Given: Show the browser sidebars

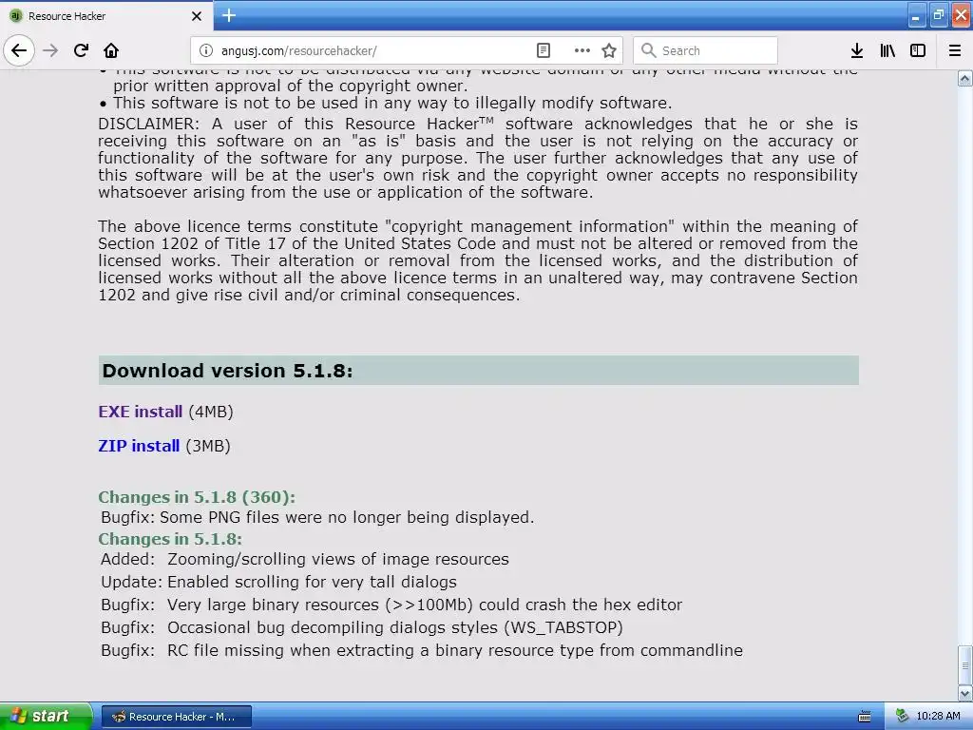Looking at the screenshot, I should pos(918,50).
